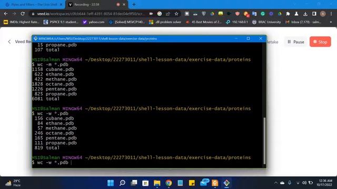
Task: Open the BRAC University bookmark
Action: tap(266, 22)
